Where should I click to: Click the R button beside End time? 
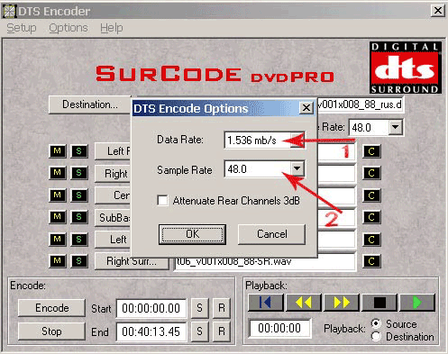click(222, 331)
